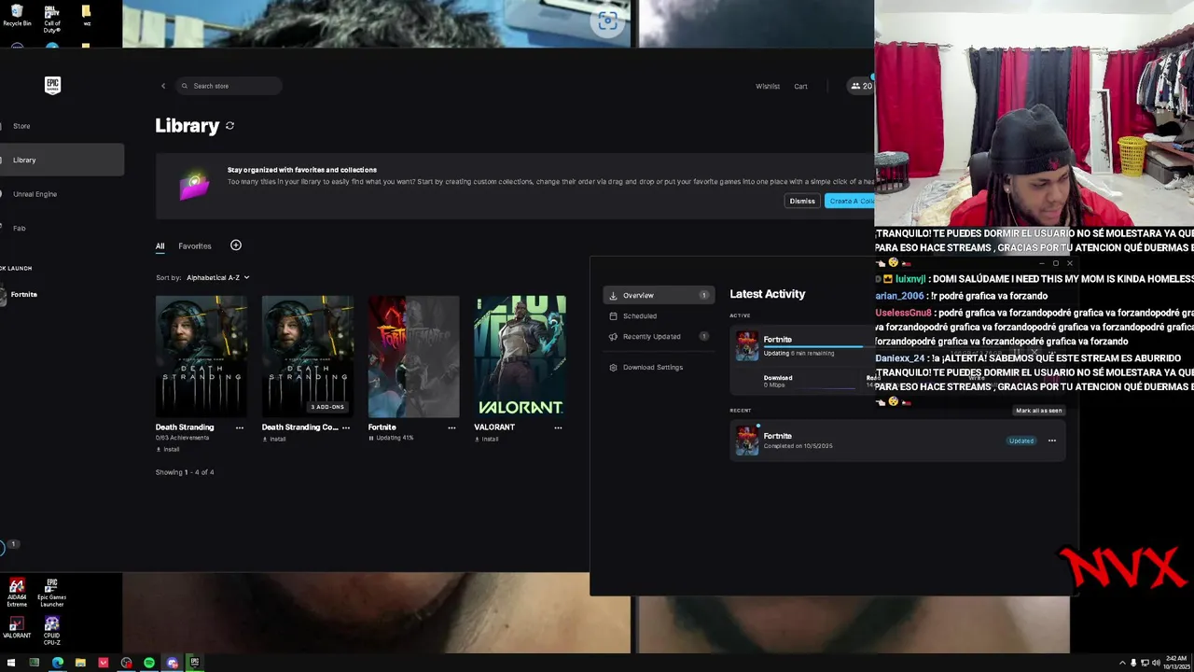Click Install under VALORANT
This screenshot has height=672, width=1194.
pos(487,439)
